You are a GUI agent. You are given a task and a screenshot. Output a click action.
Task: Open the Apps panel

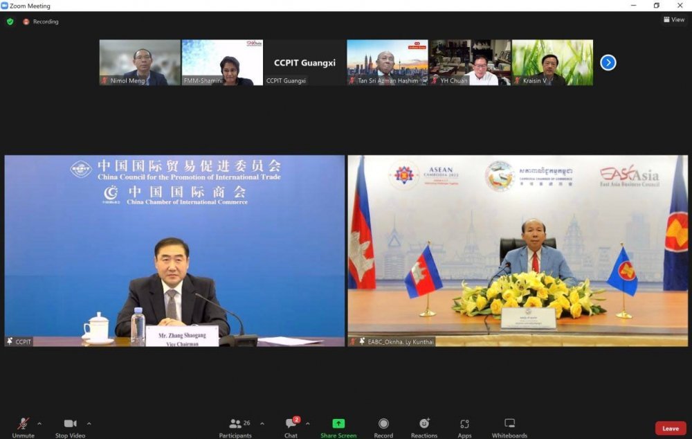point(464,424)
